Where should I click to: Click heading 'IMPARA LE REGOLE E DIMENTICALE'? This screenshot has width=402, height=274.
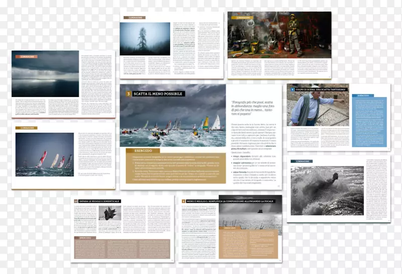click(x=99, y=201)
